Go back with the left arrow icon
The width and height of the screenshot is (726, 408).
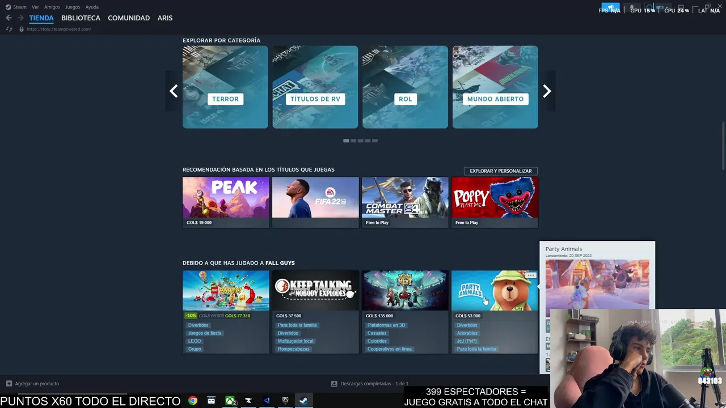(9, 18)
